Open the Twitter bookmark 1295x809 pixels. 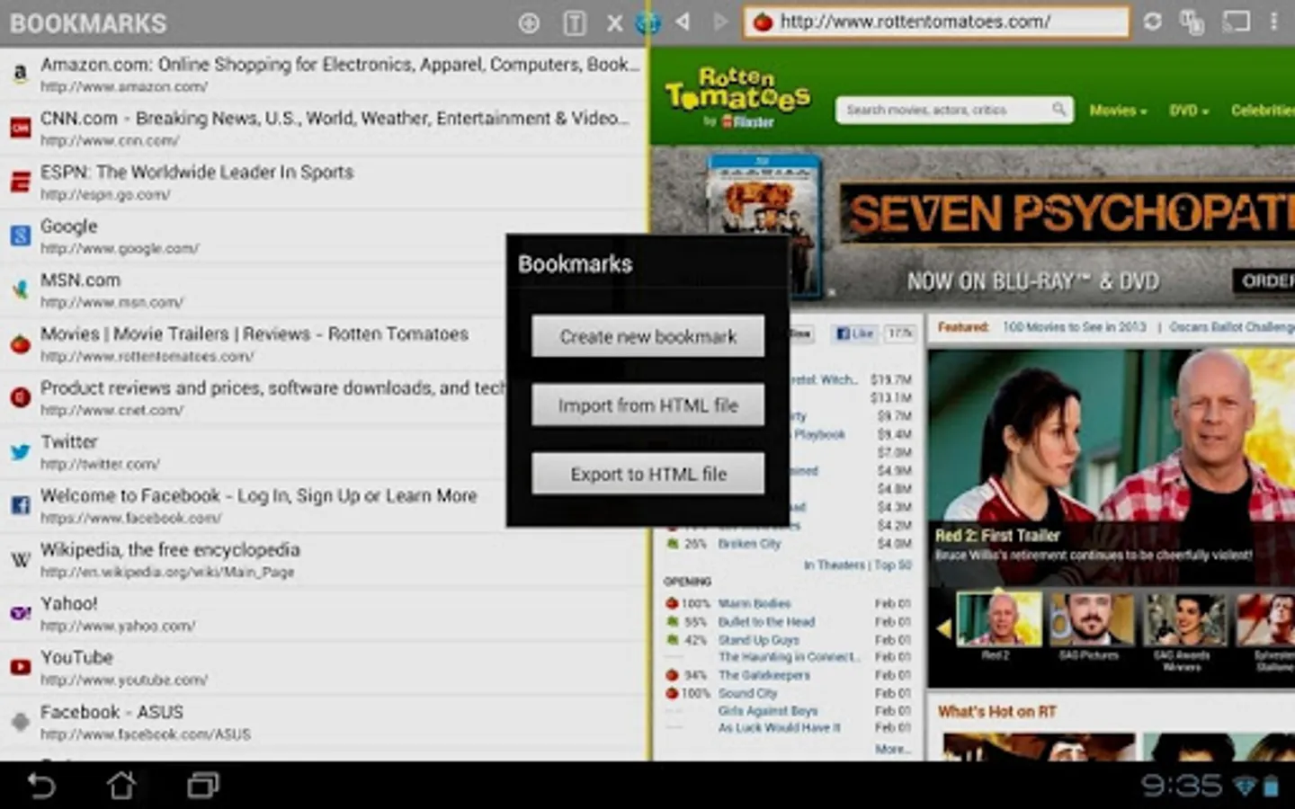coord(252,452)
